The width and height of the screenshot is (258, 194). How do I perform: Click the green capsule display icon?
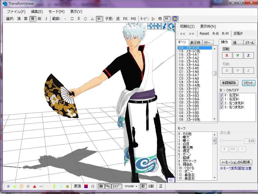(x=54, y=186)
